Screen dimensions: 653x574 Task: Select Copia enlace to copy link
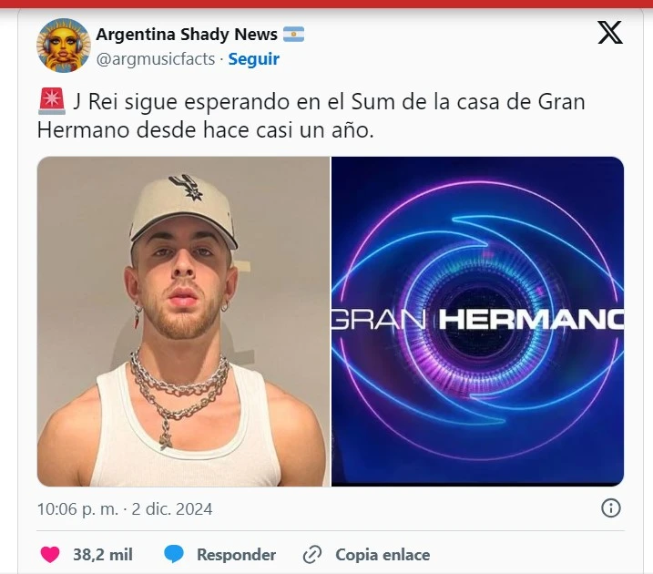point(383,555)
